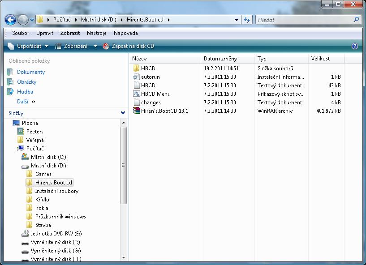Open the Soubor menu
The height and width of the screenshot is (265, 366).
21,33
